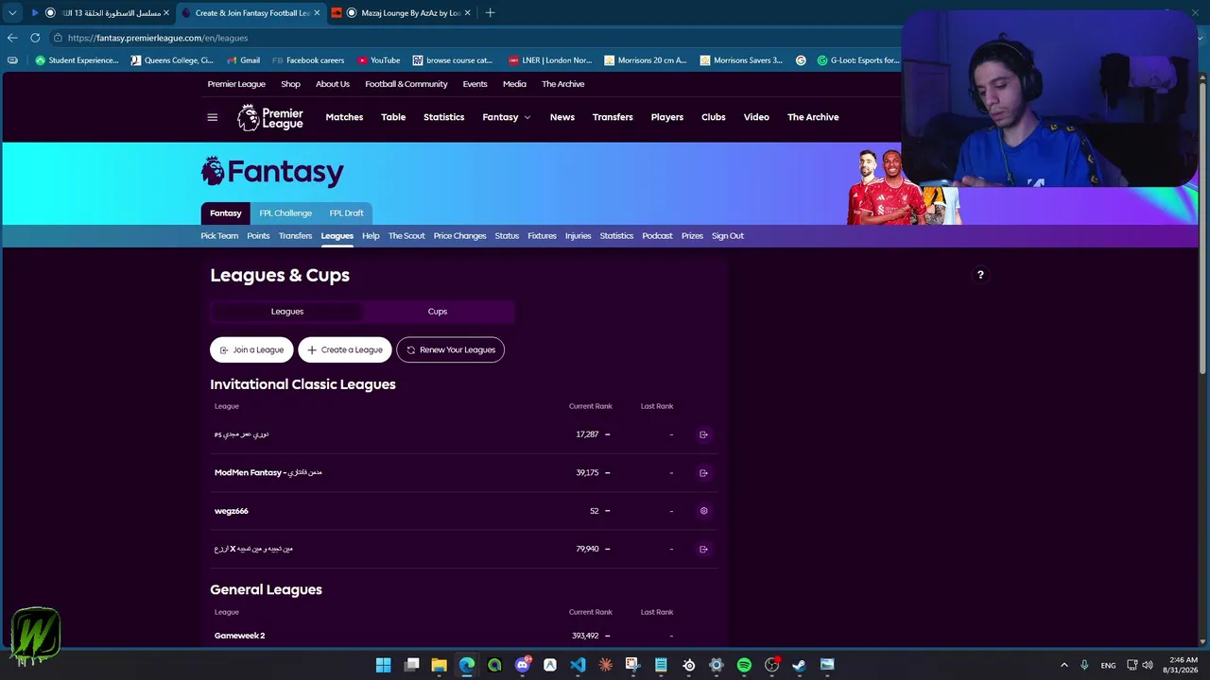The width and height of the screenshot is (1210, 680).
Task: Open the YouTube bookmark
Action: [x=379, y=60]
